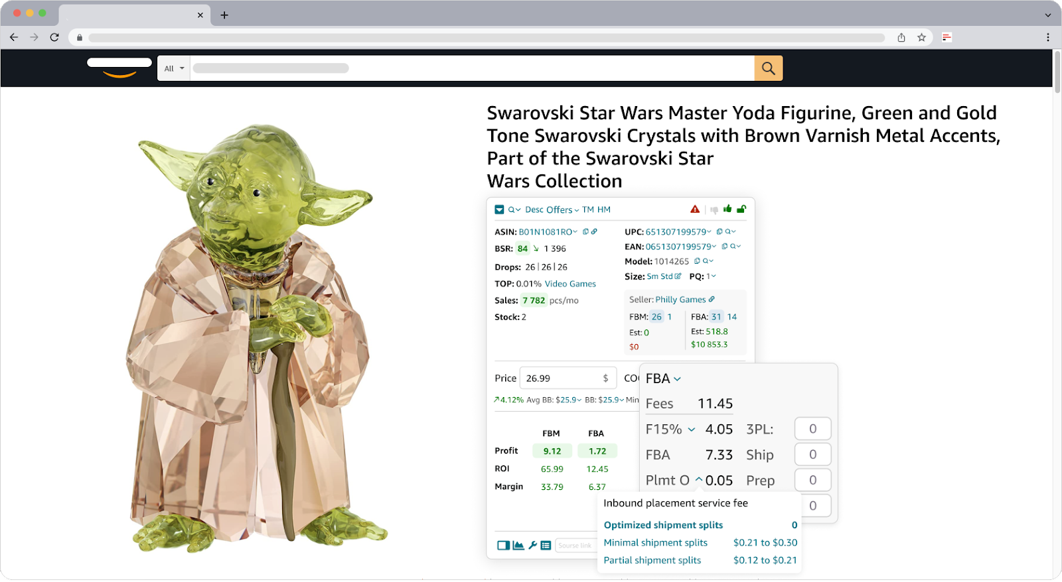
Task: Click the red warning triangle alert icon
Action: click(695, 209)
